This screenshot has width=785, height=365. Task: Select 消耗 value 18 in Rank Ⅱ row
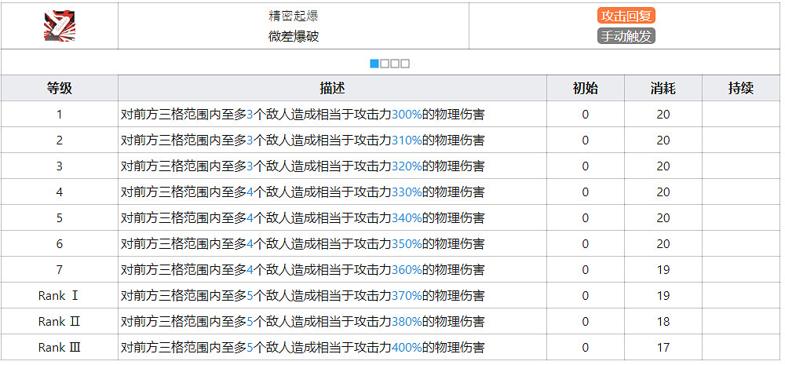663,322
